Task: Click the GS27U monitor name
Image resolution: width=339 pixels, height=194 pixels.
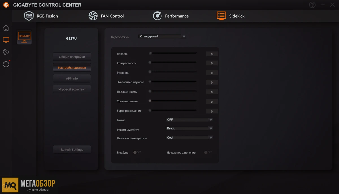Action: click(x=71, y=38)
